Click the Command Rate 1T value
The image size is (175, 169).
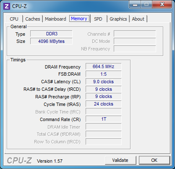click(104, 119)
